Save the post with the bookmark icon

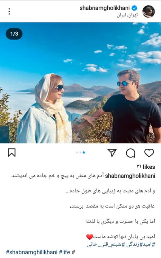[12, 153]
